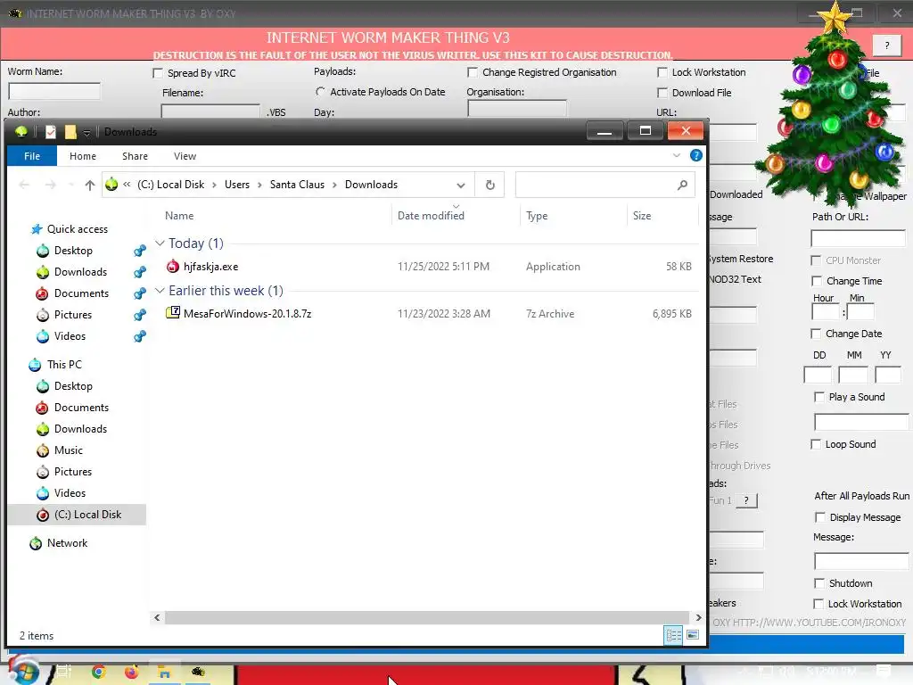Viewport: 913px width, 685px height.
Task: Enable the Change Date checkbox
Action: click(816, 334)
